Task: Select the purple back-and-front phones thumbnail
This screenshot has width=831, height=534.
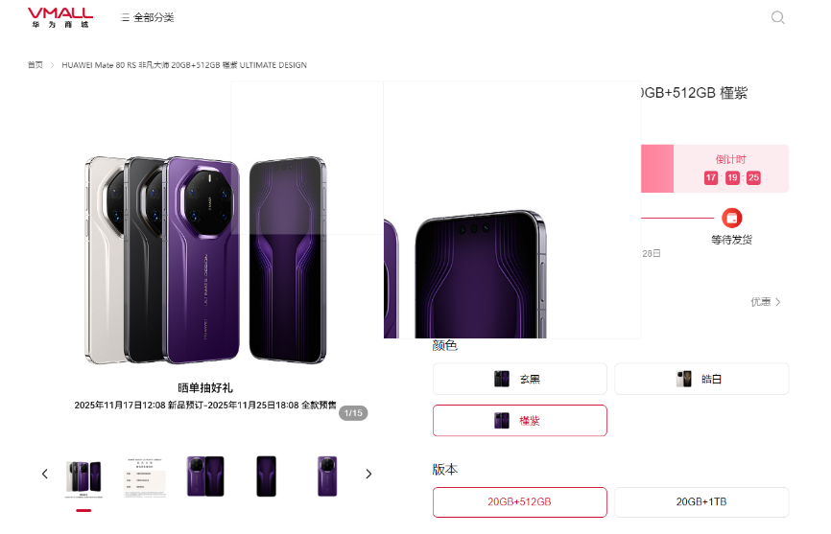Action: pyautogui.click(x=205, y=476)
